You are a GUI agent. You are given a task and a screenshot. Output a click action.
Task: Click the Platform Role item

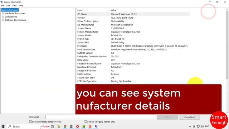click(x=84, y=74)
